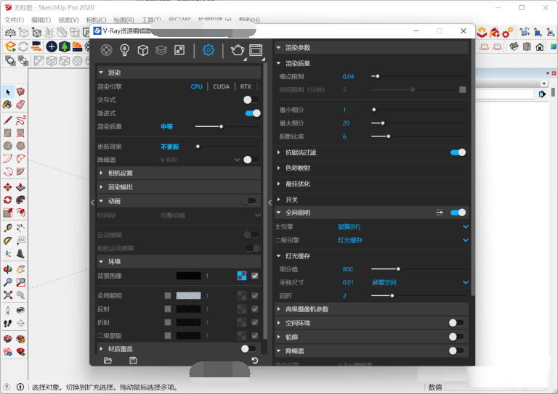Select the Paint Bucket tool
Image resolution: width=558 pixels, height=394 pixels.
pos(7,104)
